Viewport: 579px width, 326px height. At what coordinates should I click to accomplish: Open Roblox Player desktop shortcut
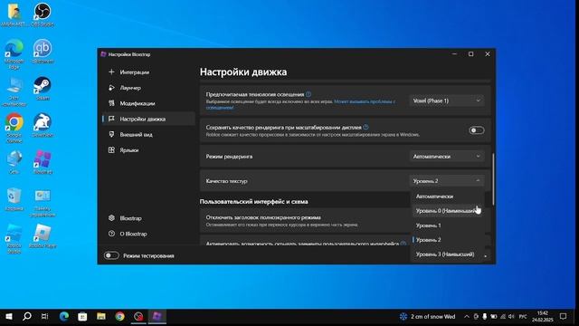tap(43, 236)
